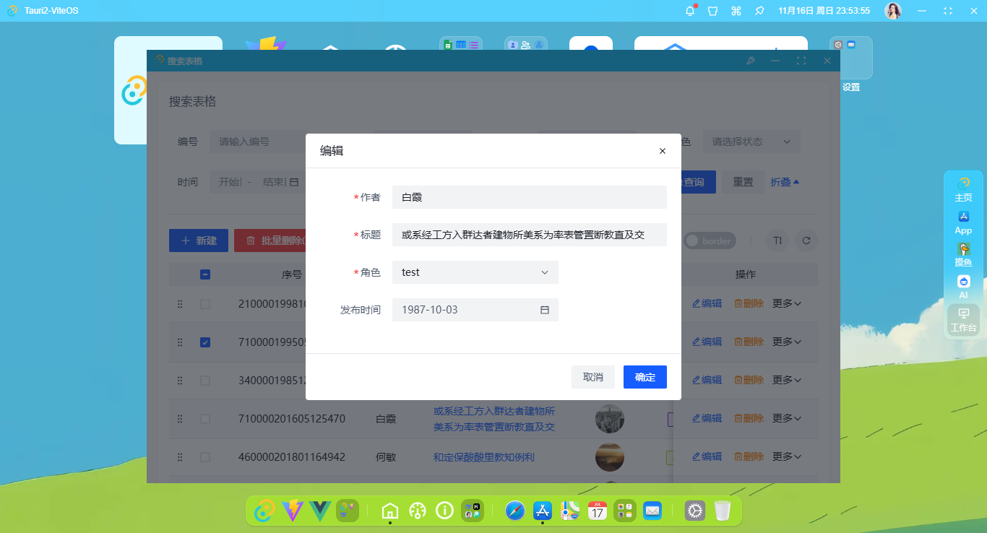Click 何敏's avatar thumbnail in the table

610,456
